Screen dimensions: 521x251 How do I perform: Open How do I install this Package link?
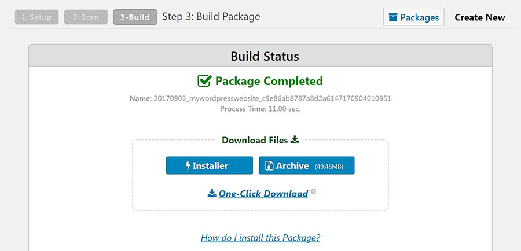260,238
